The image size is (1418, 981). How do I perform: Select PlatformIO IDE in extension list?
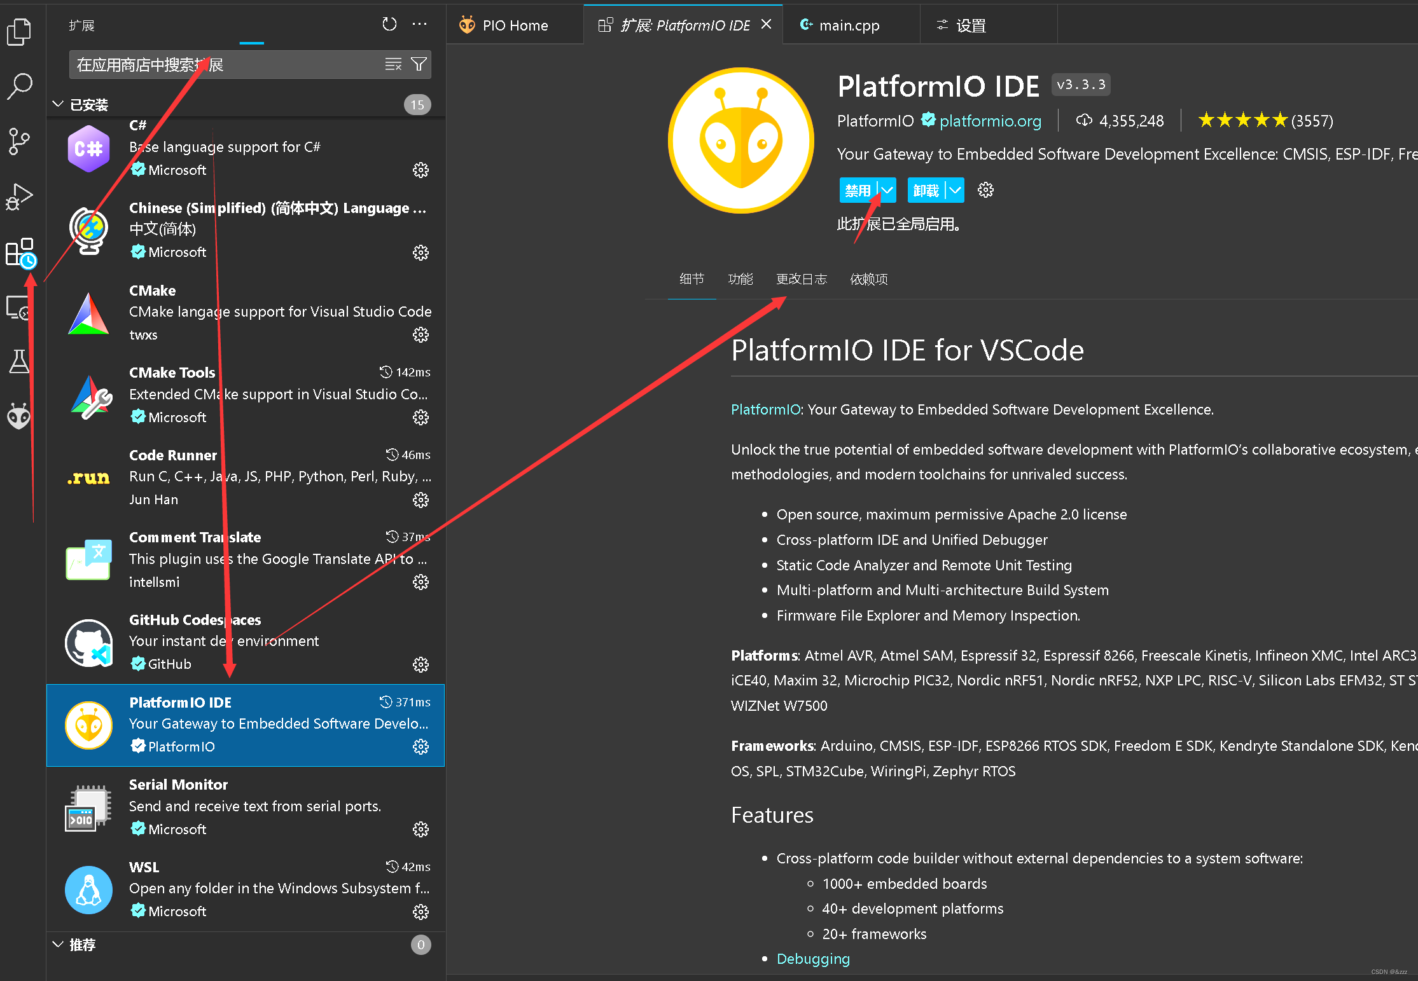point(246,725)
